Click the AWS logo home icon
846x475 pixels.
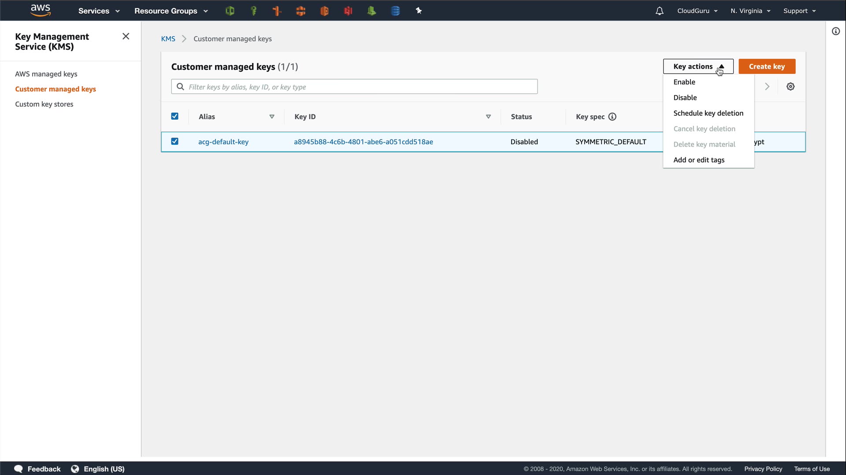click(x=40, y=11)
